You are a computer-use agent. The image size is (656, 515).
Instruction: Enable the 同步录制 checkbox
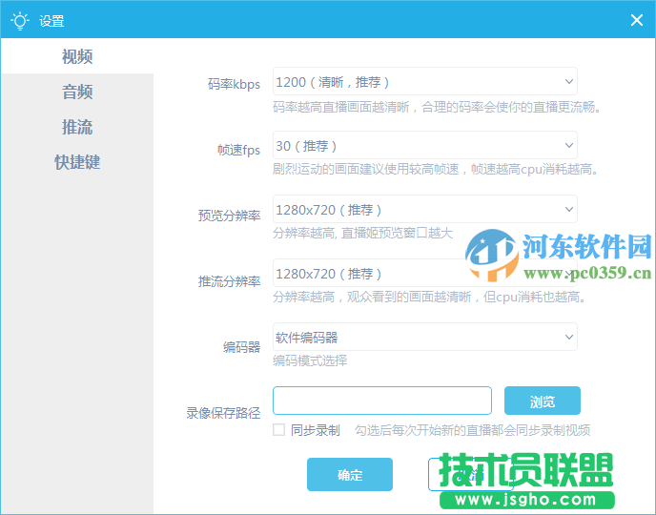coord(278,430)
